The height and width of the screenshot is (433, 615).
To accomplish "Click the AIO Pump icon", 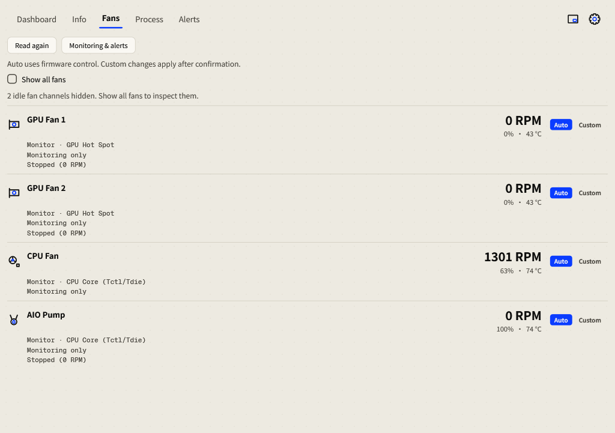I will tap(14, 320).
